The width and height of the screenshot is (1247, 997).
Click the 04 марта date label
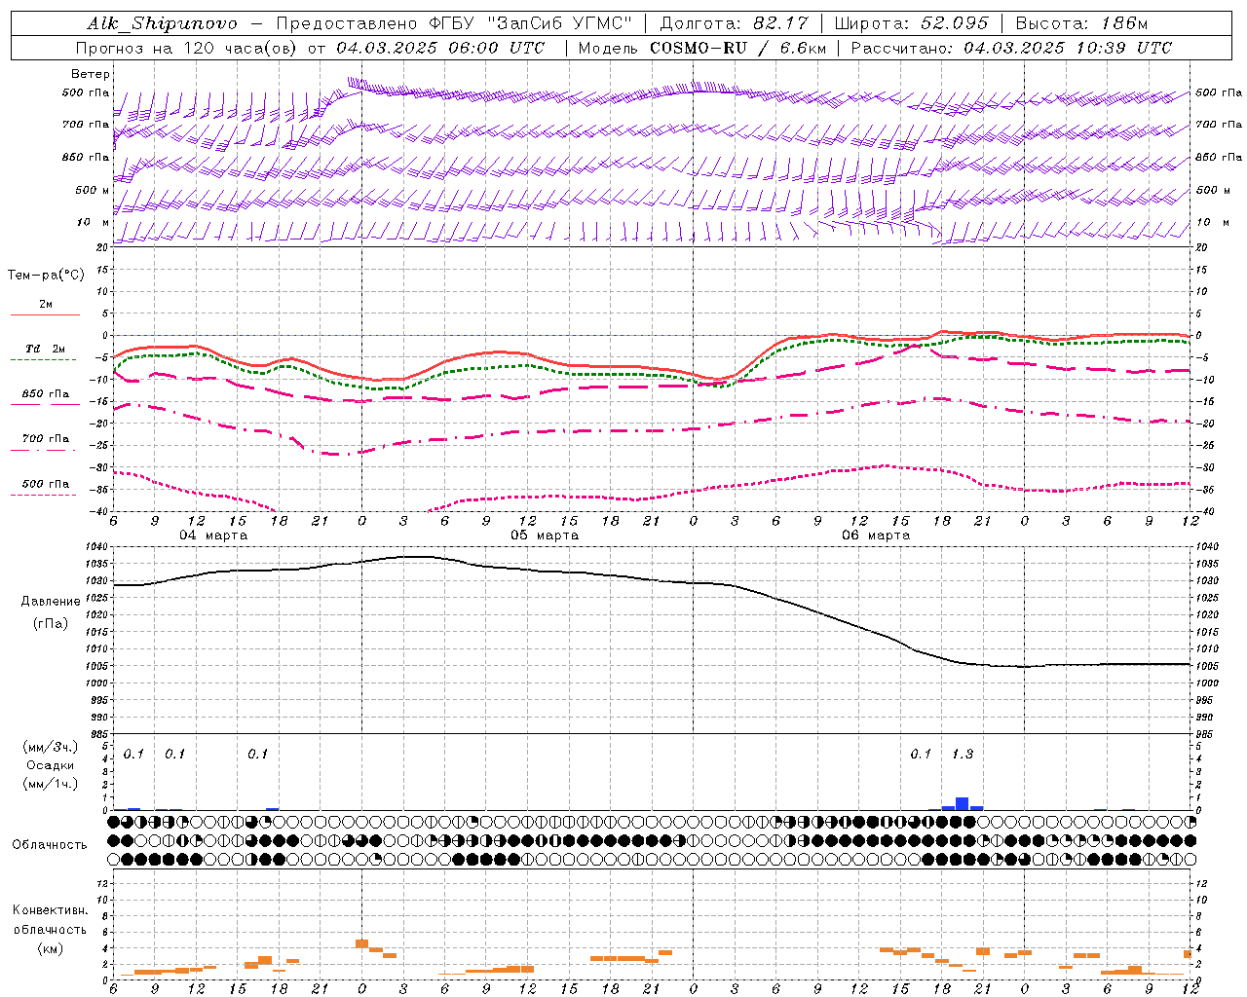213,535
